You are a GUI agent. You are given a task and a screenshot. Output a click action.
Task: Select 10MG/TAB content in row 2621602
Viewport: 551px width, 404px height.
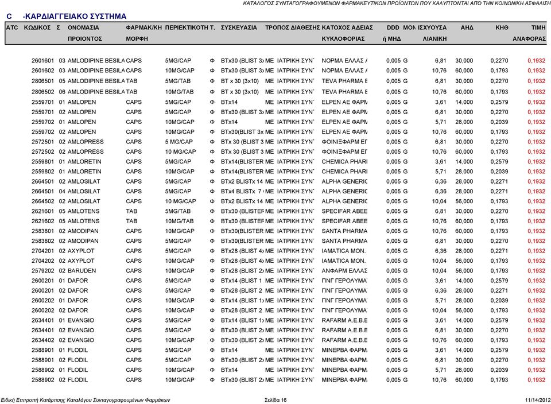tap(179, 221)
